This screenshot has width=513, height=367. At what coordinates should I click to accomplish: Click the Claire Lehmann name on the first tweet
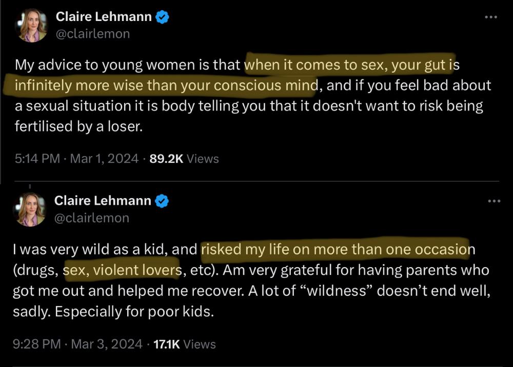(x=104, y=17)
